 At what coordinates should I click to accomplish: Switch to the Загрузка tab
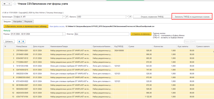coord(7,21)
